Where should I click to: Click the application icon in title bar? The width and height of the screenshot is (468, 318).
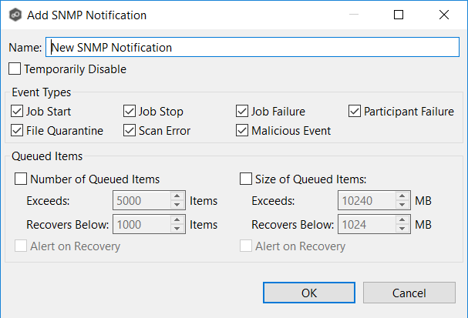point(13,15)
